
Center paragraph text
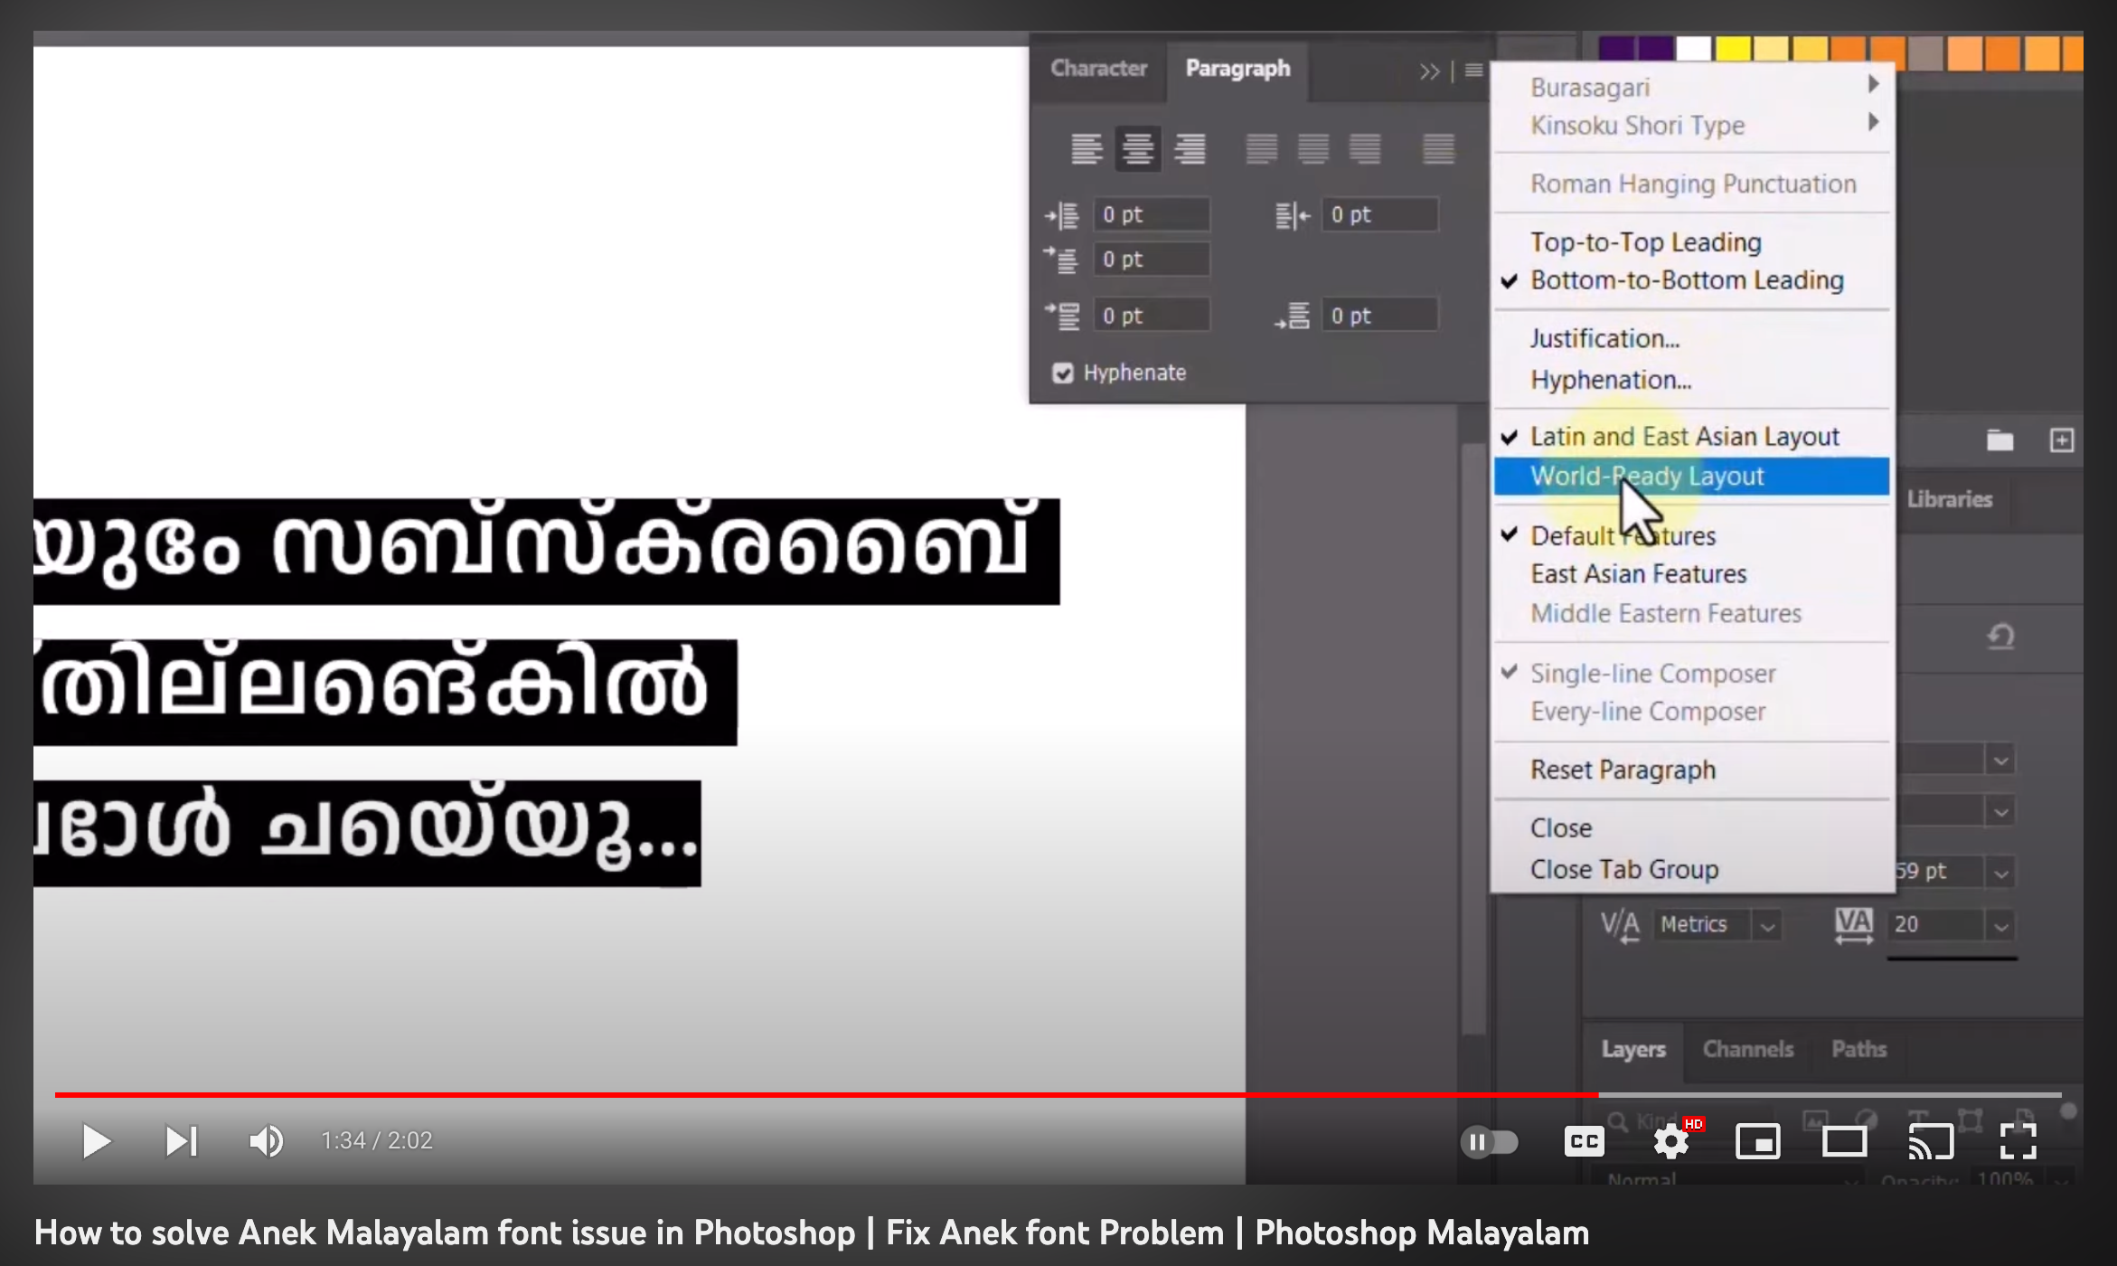coord(1138,148)
